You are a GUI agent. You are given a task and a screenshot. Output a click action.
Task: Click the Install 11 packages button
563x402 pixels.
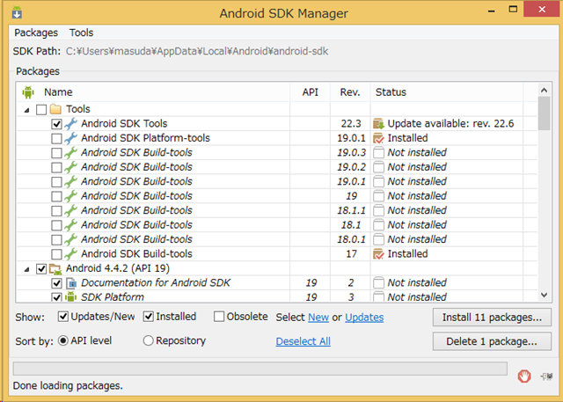492,317
